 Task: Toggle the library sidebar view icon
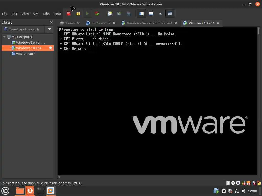tap(141, 14)
